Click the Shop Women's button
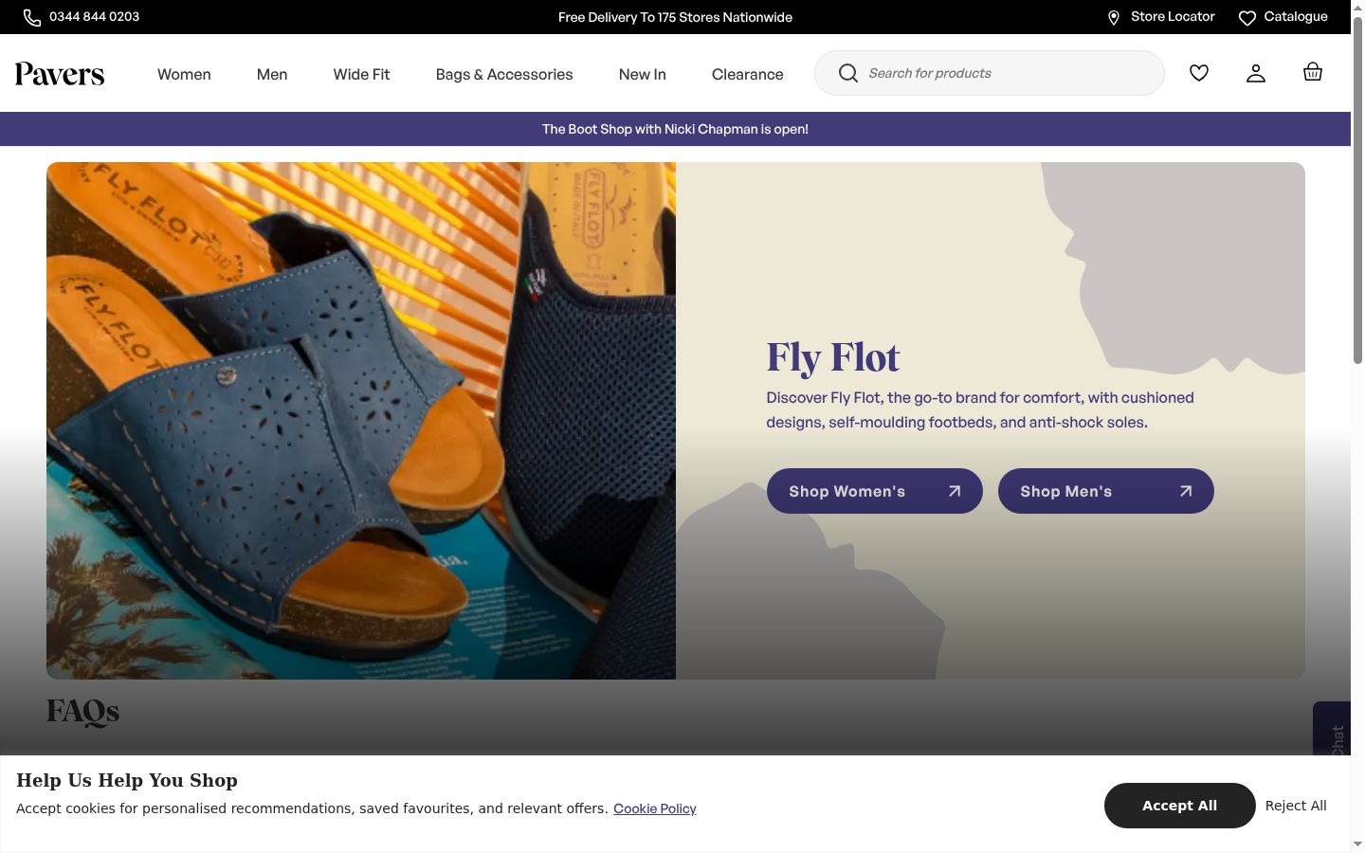Viewport: 1365px width, 853px height. click(x=875, y=491)
